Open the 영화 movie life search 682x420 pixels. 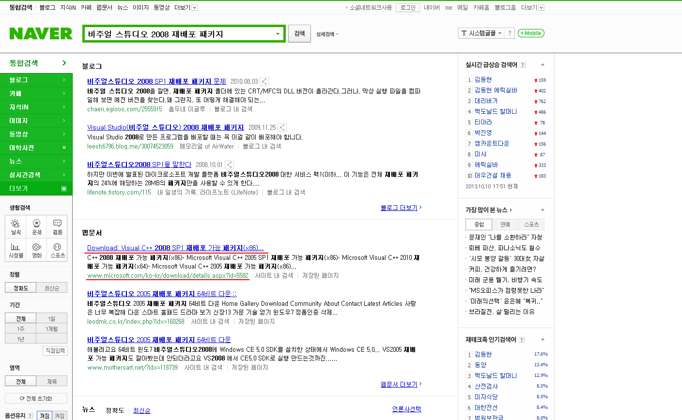coord(37,250)
